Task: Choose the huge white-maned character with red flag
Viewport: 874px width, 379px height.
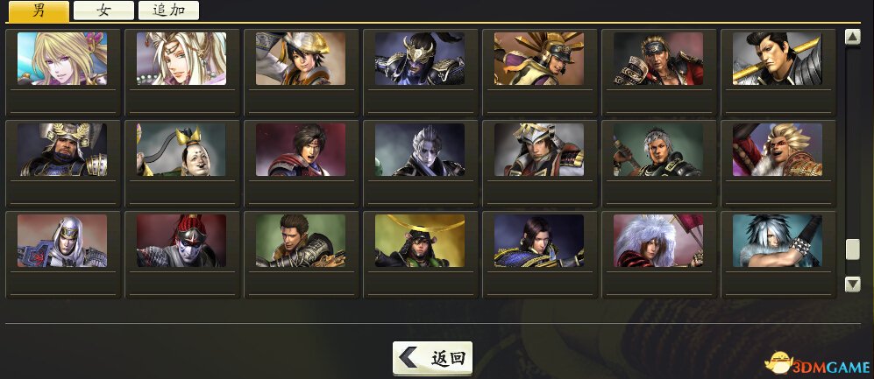Action: (x=658, y=241)
